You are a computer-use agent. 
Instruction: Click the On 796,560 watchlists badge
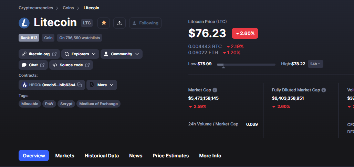tap(80, 38)
